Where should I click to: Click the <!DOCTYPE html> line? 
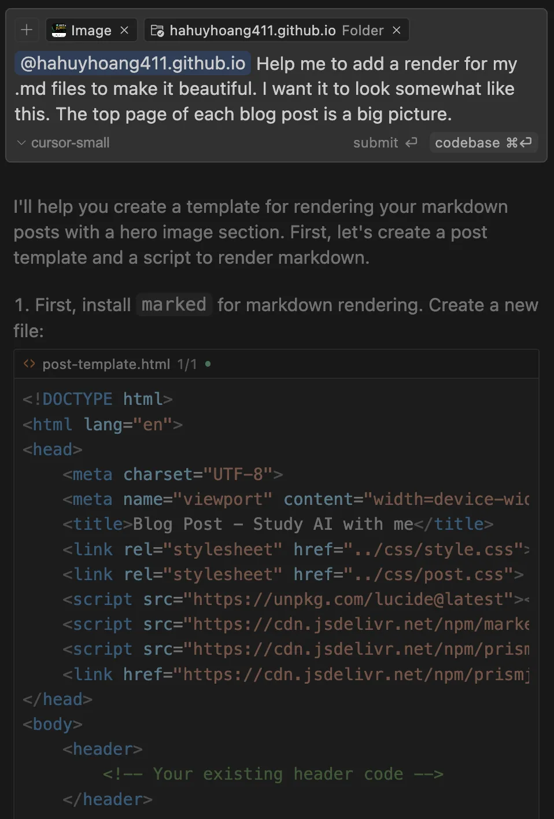[x=98, y=399]
